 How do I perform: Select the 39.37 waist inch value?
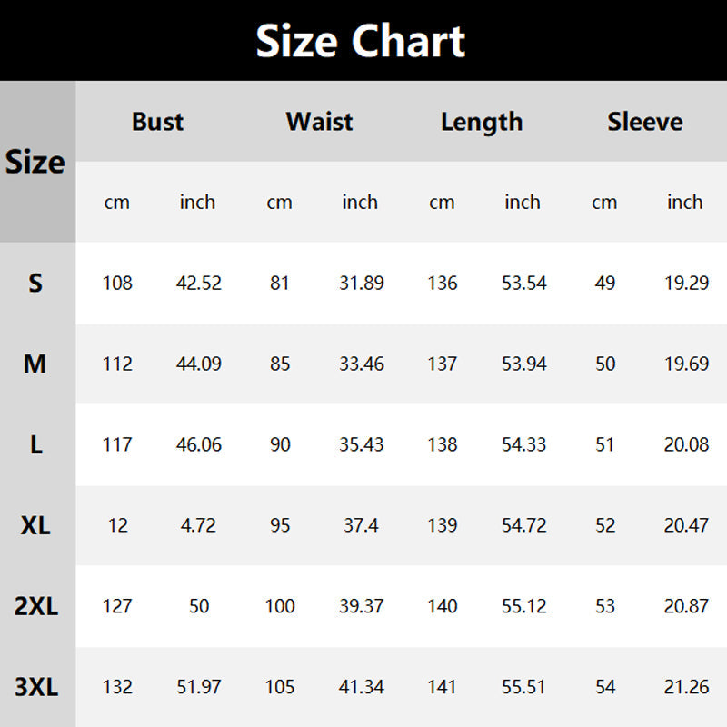tap(361, 607)
